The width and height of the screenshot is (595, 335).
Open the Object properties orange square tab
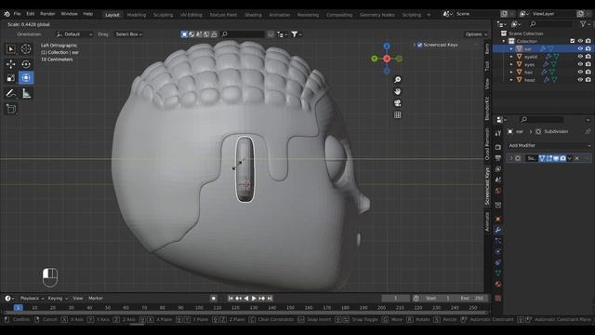coord(498,220)
